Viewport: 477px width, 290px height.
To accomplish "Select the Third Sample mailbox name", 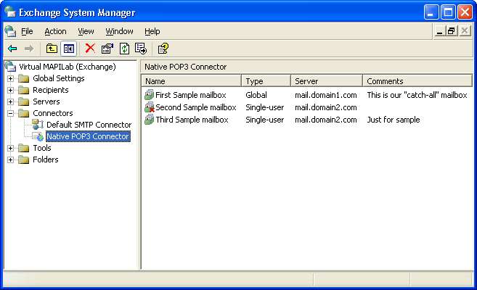I will click(192, 120).
